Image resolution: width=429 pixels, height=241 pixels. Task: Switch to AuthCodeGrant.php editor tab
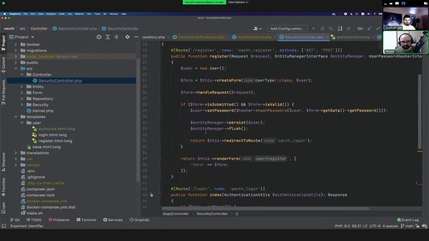point(254,37)
